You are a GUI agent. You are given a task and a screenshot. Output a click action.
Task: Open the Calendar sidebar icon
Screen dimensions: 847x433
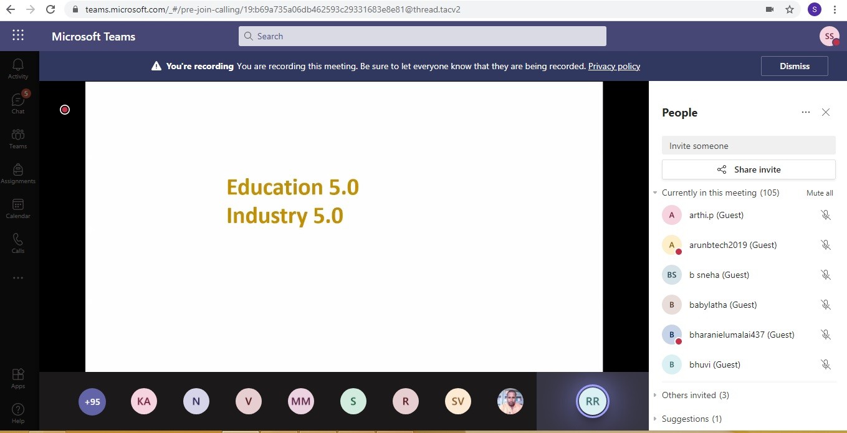pyautogui.click(x=18, y=207)
